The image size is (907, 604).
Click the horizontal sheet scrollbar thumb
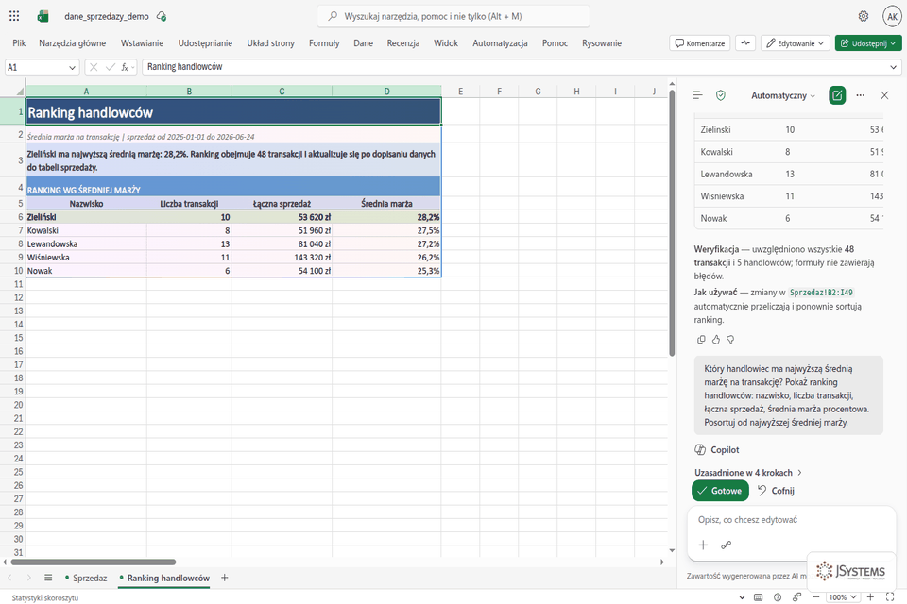coord(94,562)
